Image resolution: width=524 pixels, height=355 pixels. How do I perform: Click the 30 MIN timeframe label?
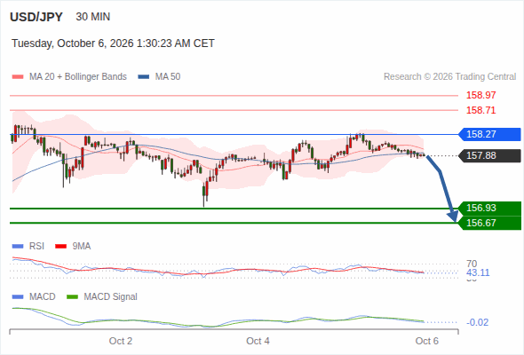pos(93,17)
